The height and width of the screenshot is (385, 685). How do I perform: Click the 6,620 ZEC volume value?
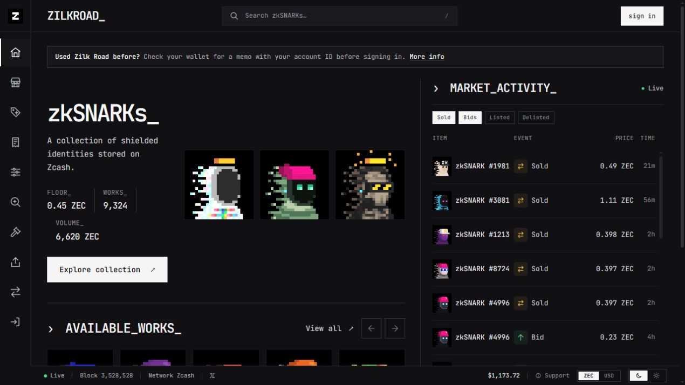pyautogui.click(x=77, y=237)
